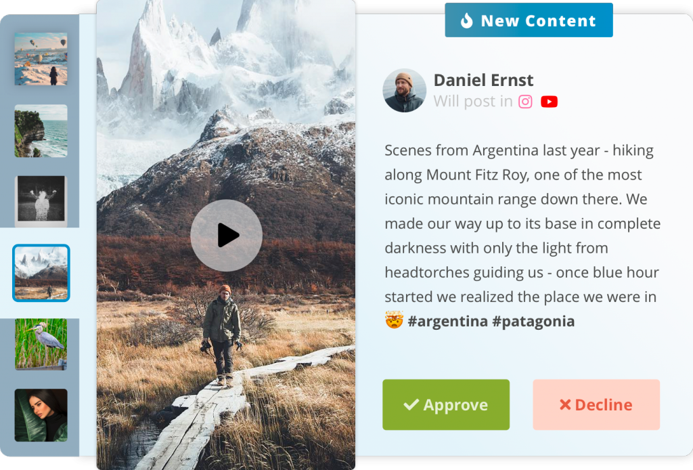
Task: Select the black and white photo thumbnail
Action: click(41, 201)
